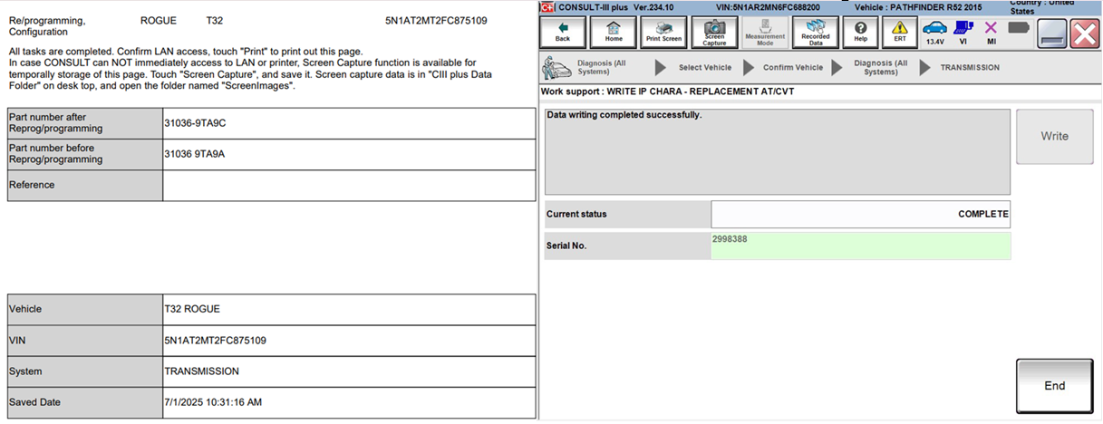Click the Write button
This screenshot has height=424, width=1103.
tap(1054, 136)
